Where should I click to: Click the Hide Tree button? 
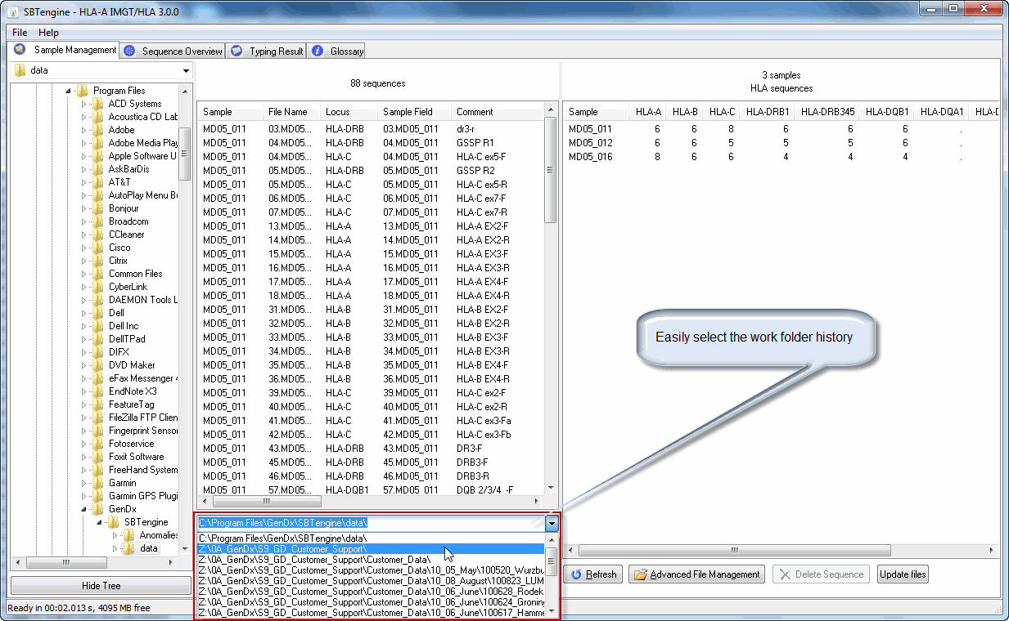click(x=101, y=586)
